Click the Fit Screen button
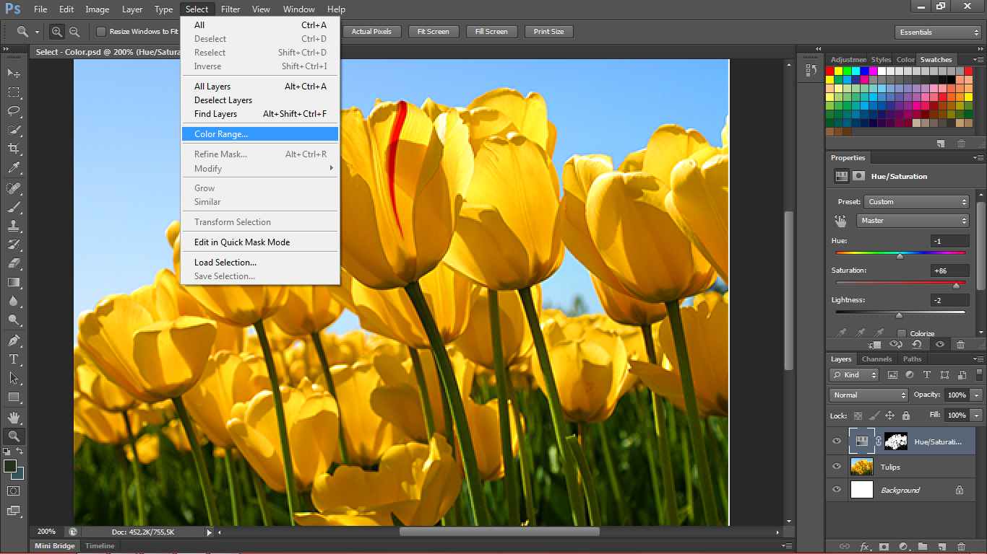 [433, 32]
